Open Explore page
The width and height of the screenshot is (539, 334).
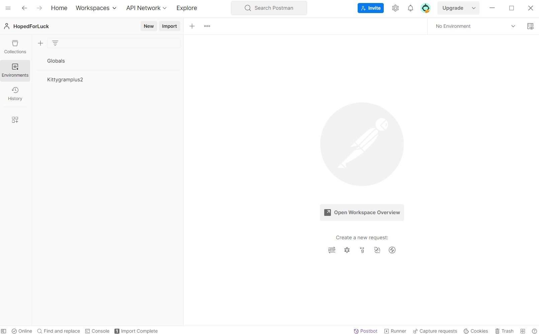[187, 8]
